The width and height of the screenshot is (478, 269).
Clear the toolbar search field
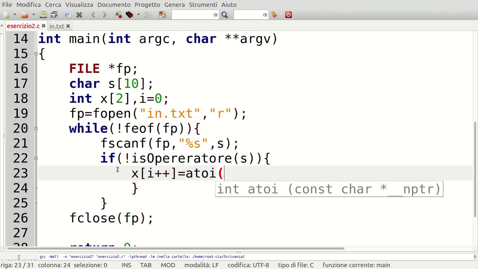pyautogui.click(x=215, y=15)
